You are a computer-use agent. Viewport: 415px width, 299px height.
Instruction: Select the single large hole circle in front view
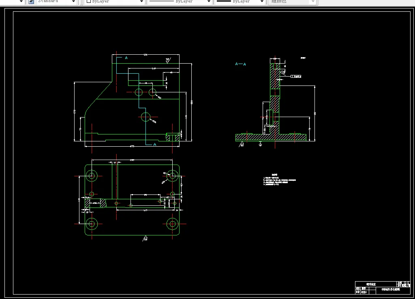pyautogui.click(x=145, y=117)
